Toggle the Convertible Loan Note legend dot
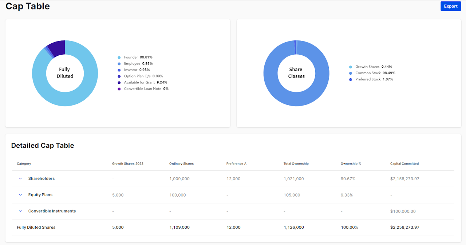Image resolution: width=466 pixels, height=245 pixels. pos(119,89)
